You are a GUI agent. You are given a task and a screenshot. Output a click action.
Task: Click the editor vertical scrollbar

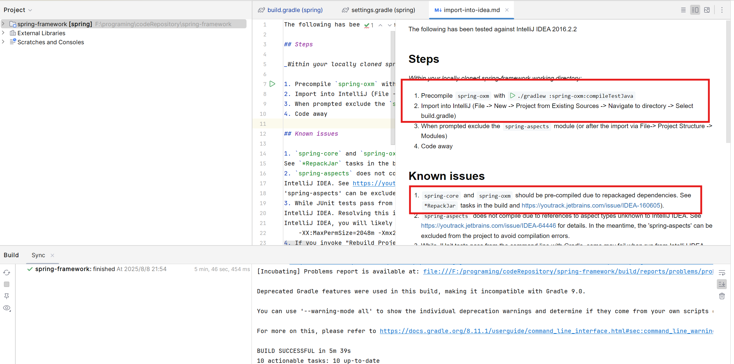(392, 87)
